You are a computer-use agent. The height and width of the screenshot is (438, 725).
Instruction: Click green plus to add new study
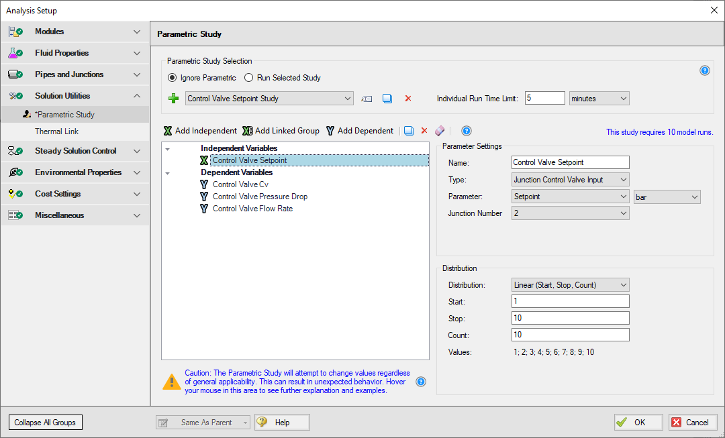pyautogui.click(x=174, y=99)
